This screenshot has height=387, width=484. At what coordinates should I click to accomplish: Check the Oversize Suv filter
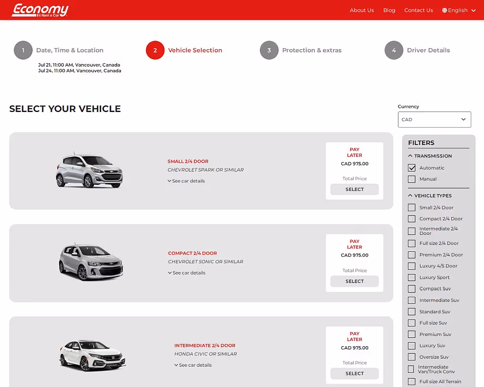[x=412, y=357]
